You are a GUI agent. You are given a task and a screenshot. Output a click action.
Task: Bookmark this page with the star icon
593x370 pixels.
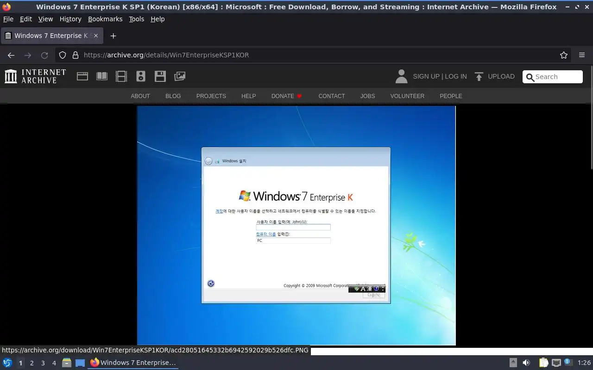coord(564,55)
